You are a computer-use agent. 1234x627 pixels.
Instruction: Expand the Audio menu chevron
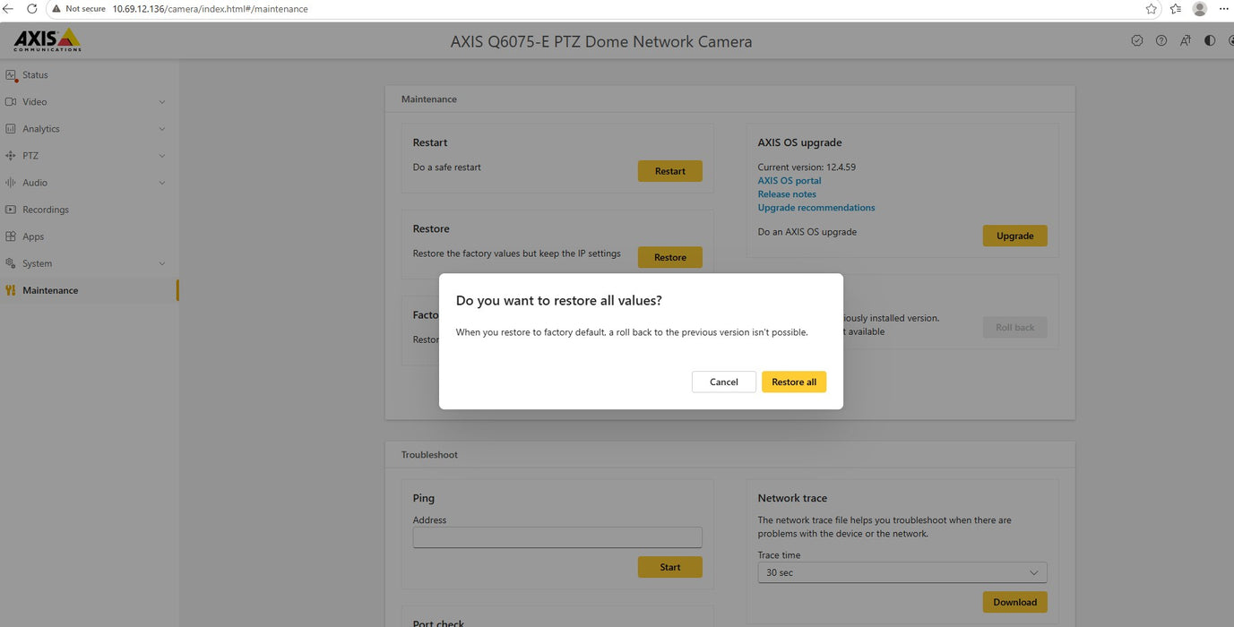(162, 183)
